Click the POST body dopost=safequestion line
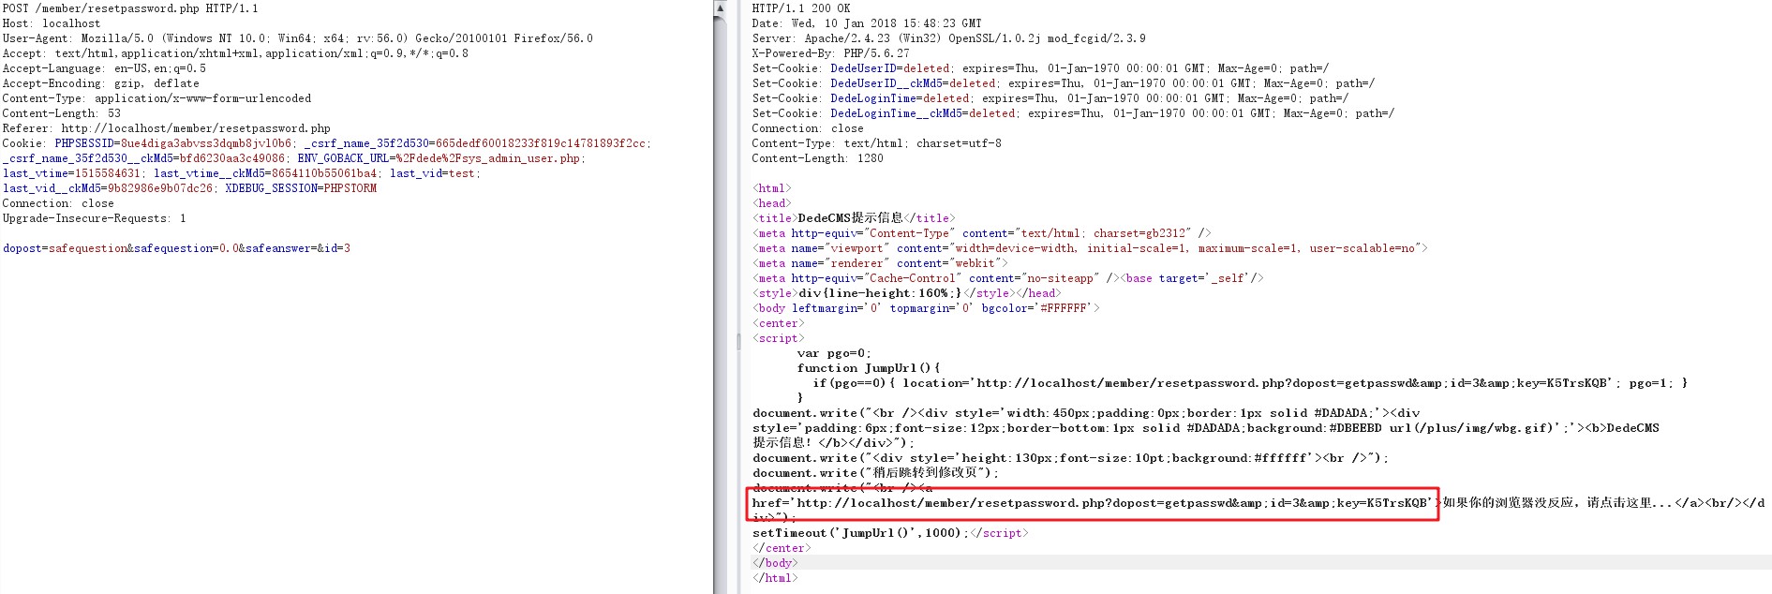Screen dimensions: 1772x594 pos(176,248)
